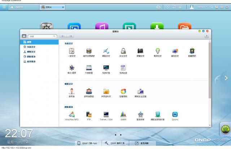
Task: Click the Control Panel vertical scrollbar
Action: pyautogui.click(x=210, y=70)
